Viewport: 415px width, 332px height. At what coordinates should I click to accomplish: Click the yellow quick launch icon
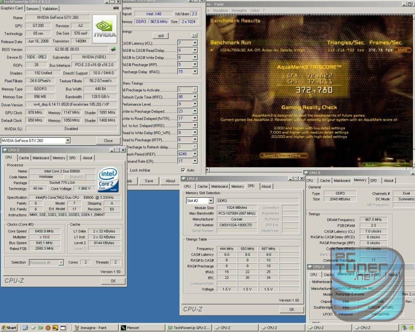pos(55,328)
